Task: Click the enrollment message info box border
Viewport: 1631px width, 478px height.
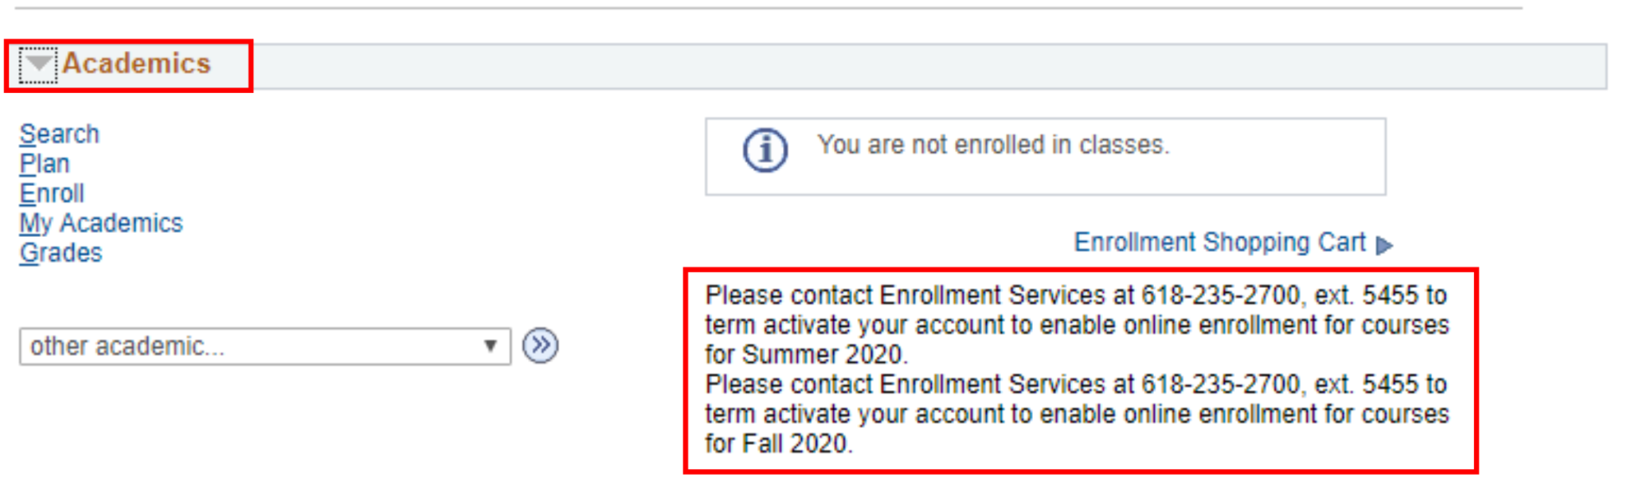Action: point(1046,119)
